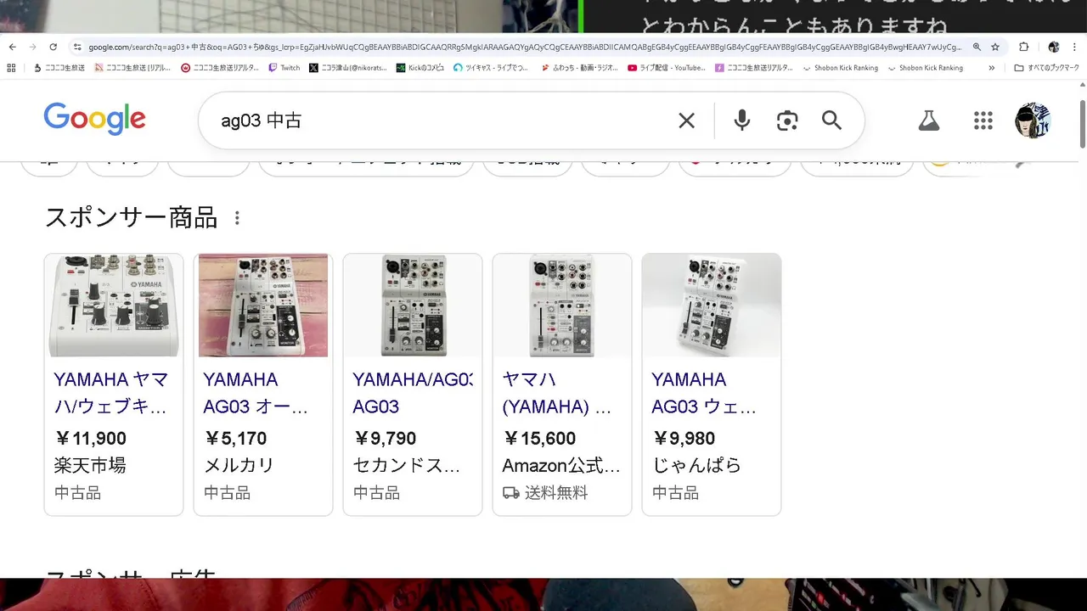Open the 楽天市場 YAMAHA mixer product image
The width and height of the screenshot is (1087, 611).
click(x=114, y=305)
